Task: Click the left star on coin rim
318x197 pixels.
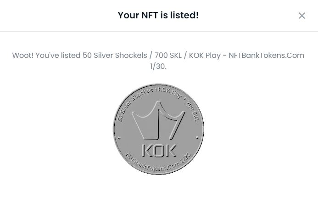Action: 119,137
